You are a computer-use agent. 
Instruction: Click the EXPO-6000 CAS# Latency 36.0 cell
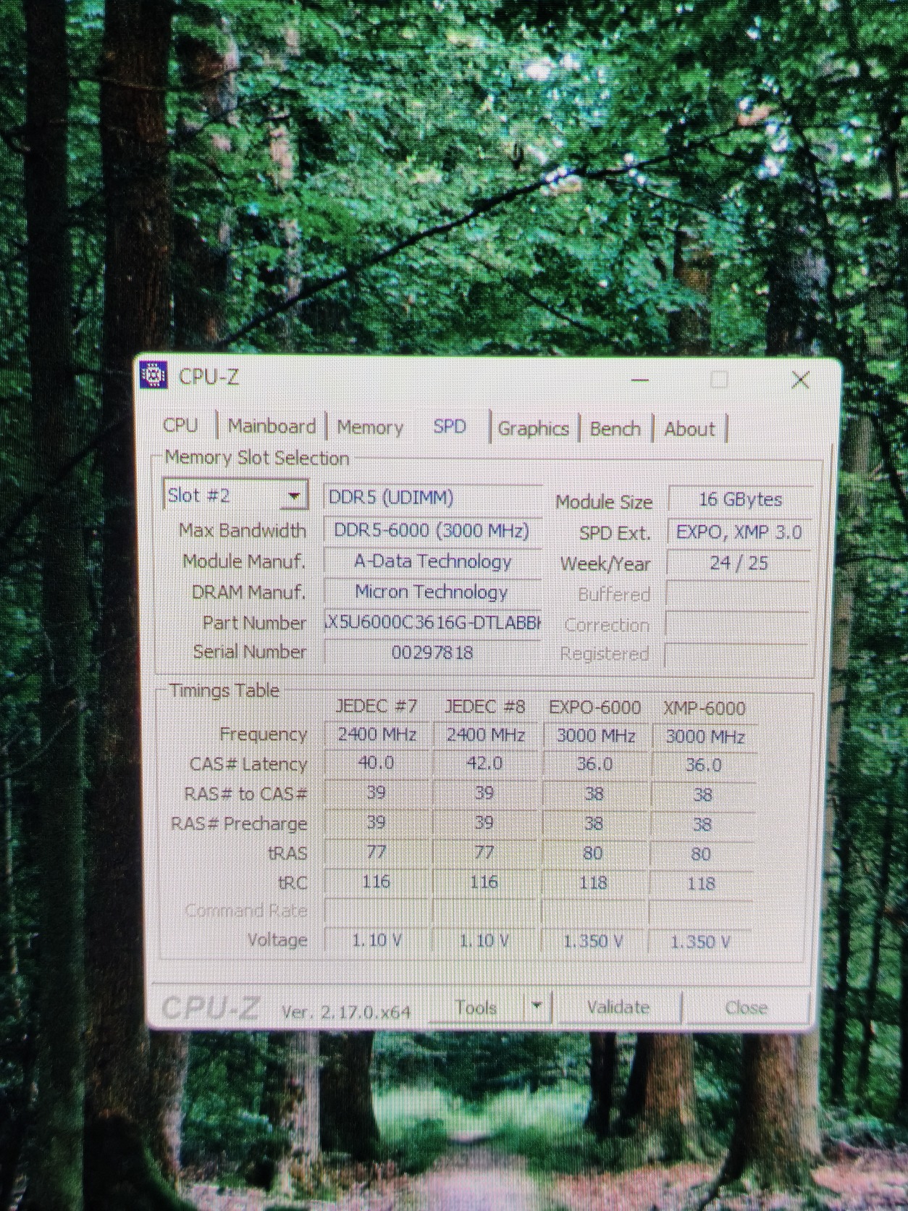(595, 765)
